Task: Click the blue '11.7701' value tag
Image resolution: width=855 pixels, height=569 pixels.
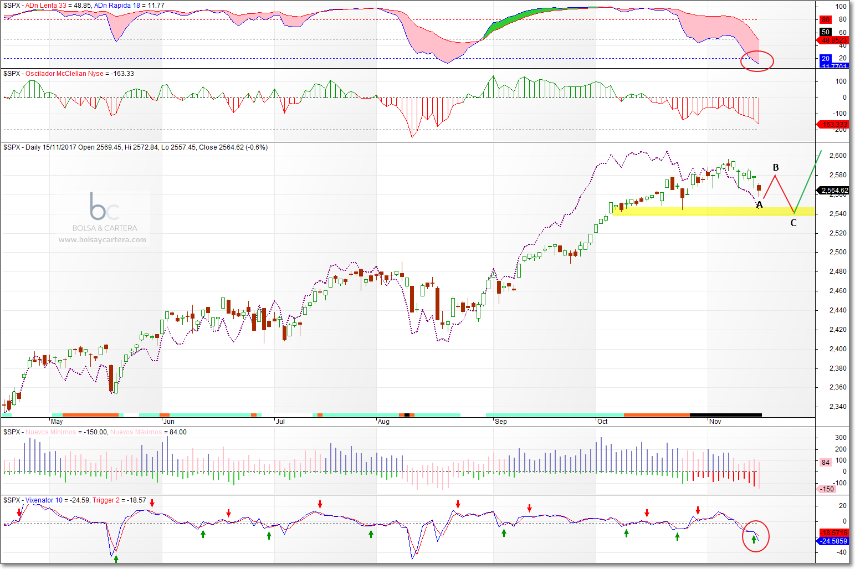Action: (x=833, y=66)
